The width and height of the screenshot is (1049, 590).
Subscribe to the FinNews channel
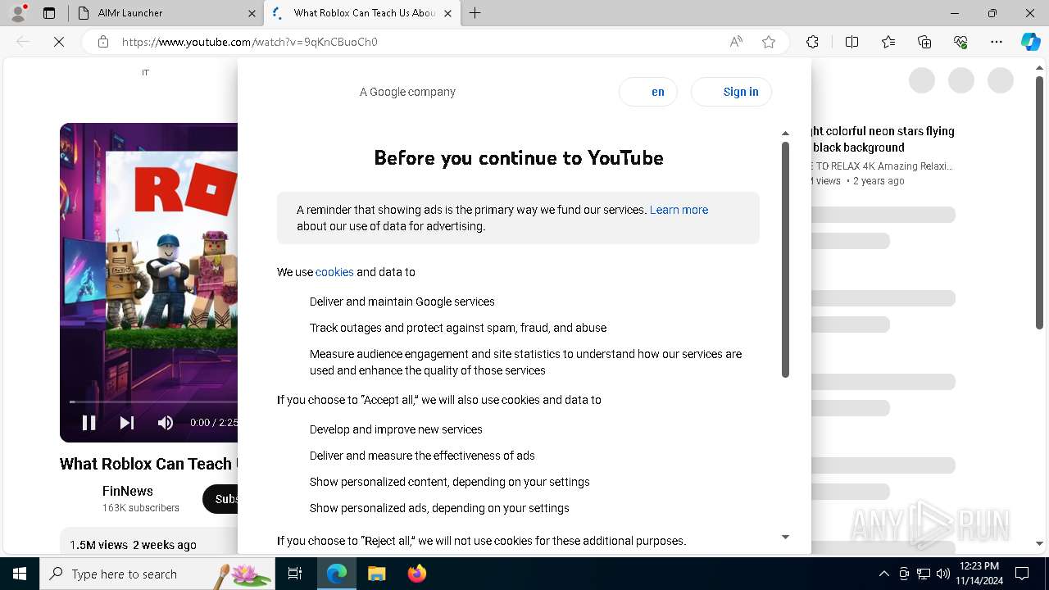220,499
